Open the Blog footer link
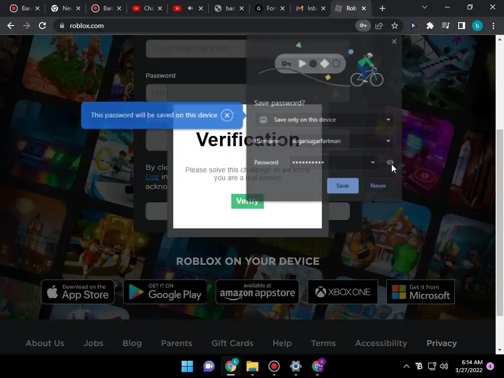The width and height of the screenshot is (504, 378). tap(132, 343)
